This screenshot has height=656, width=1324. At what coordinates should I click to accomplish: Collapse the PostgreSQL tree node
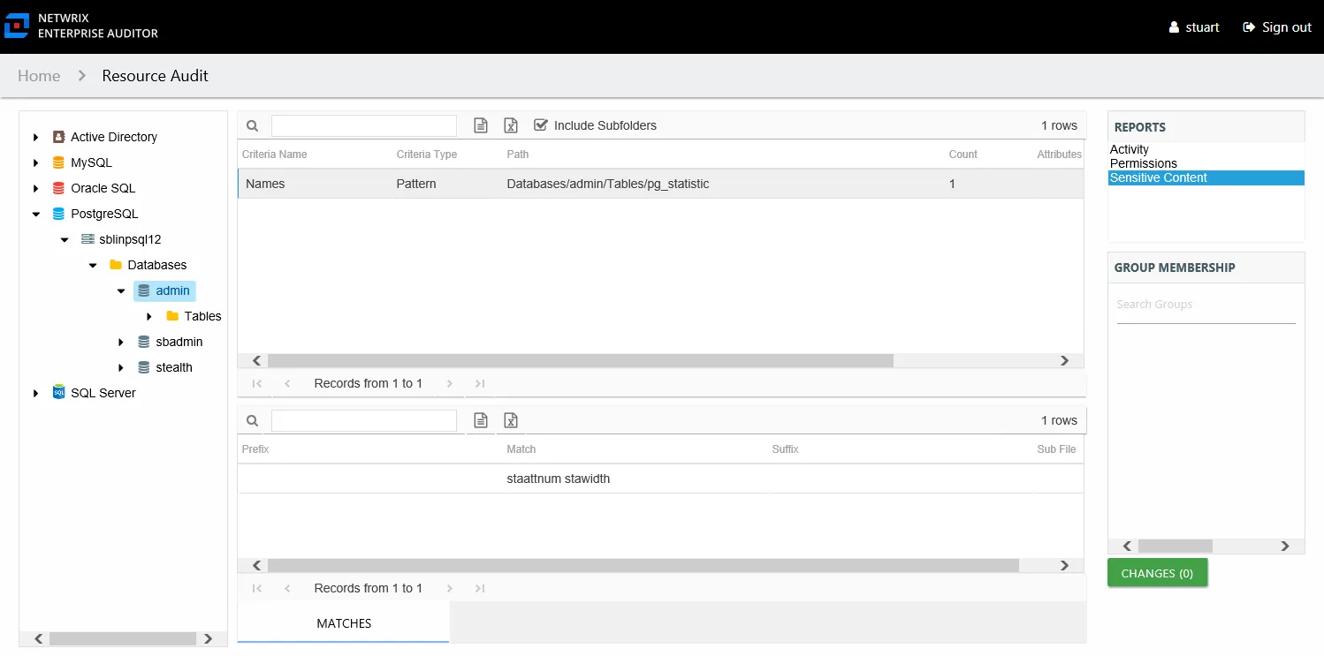[x=36, y=214]
